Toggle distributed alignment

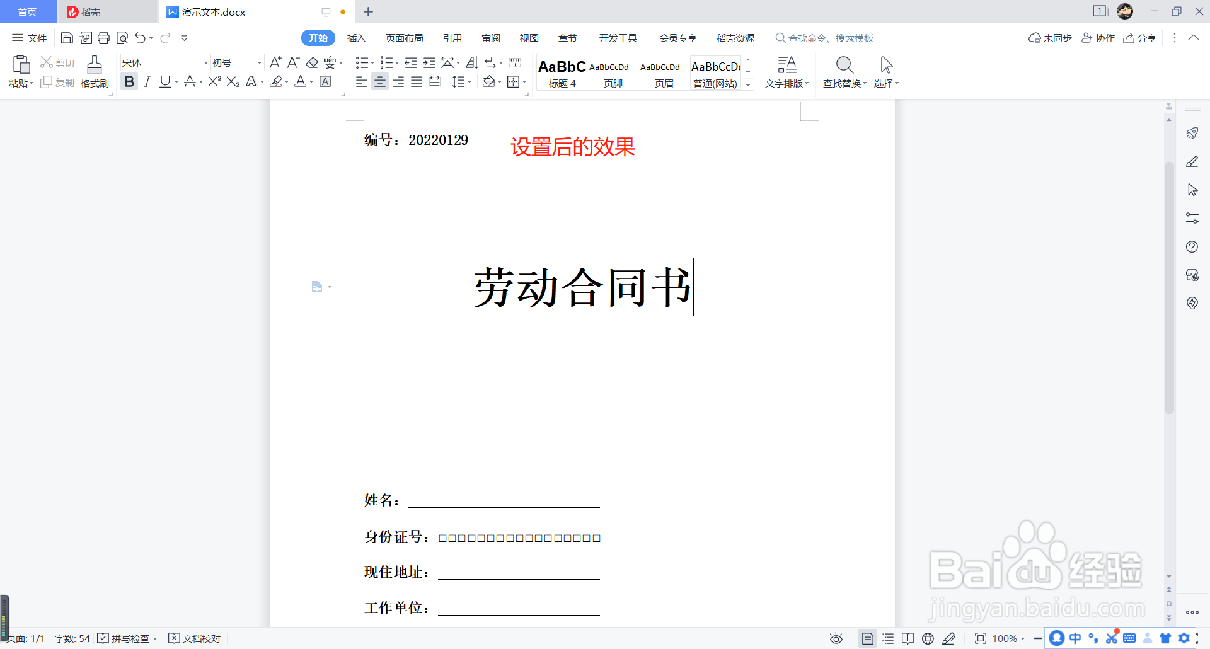point(435,81)
